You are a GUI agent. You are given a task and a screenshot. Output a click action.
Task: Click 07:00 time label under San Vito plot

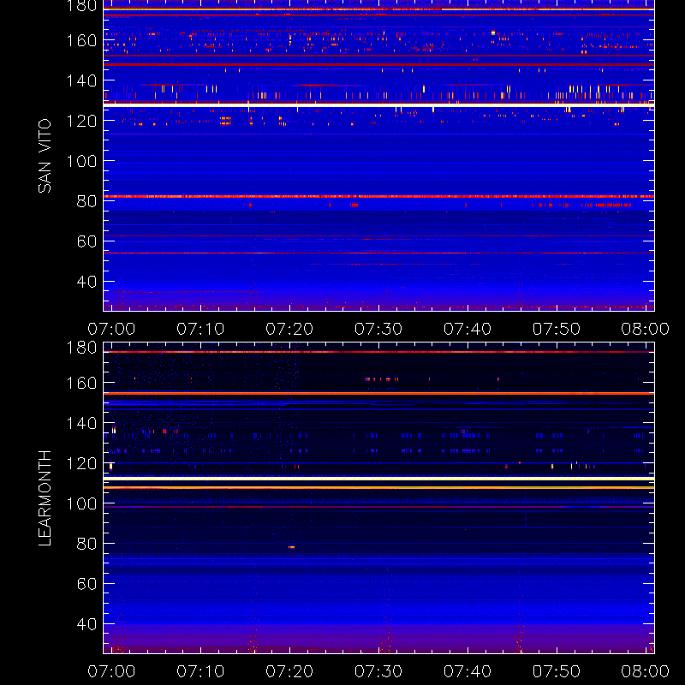tap(111, 329)
